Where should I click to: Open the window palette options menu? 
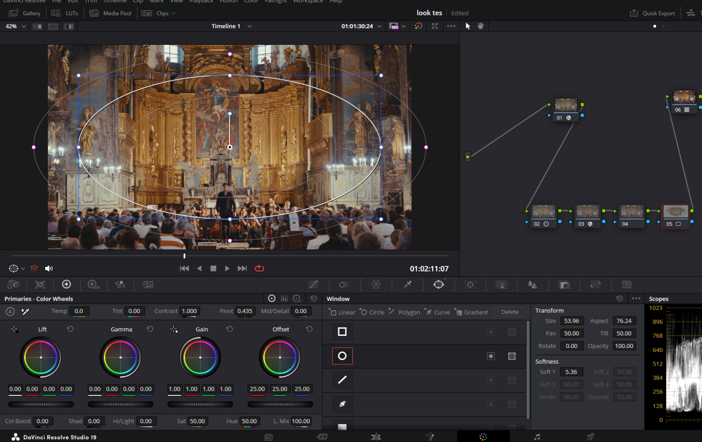click(x=636, y=298)
